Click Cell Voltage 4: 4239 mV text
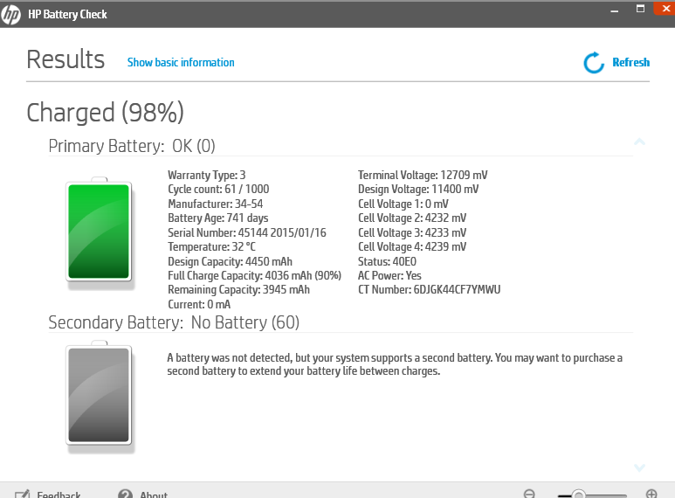Viewport: 675px width, 498px height. pyautogui.click(x=412, y=247)
